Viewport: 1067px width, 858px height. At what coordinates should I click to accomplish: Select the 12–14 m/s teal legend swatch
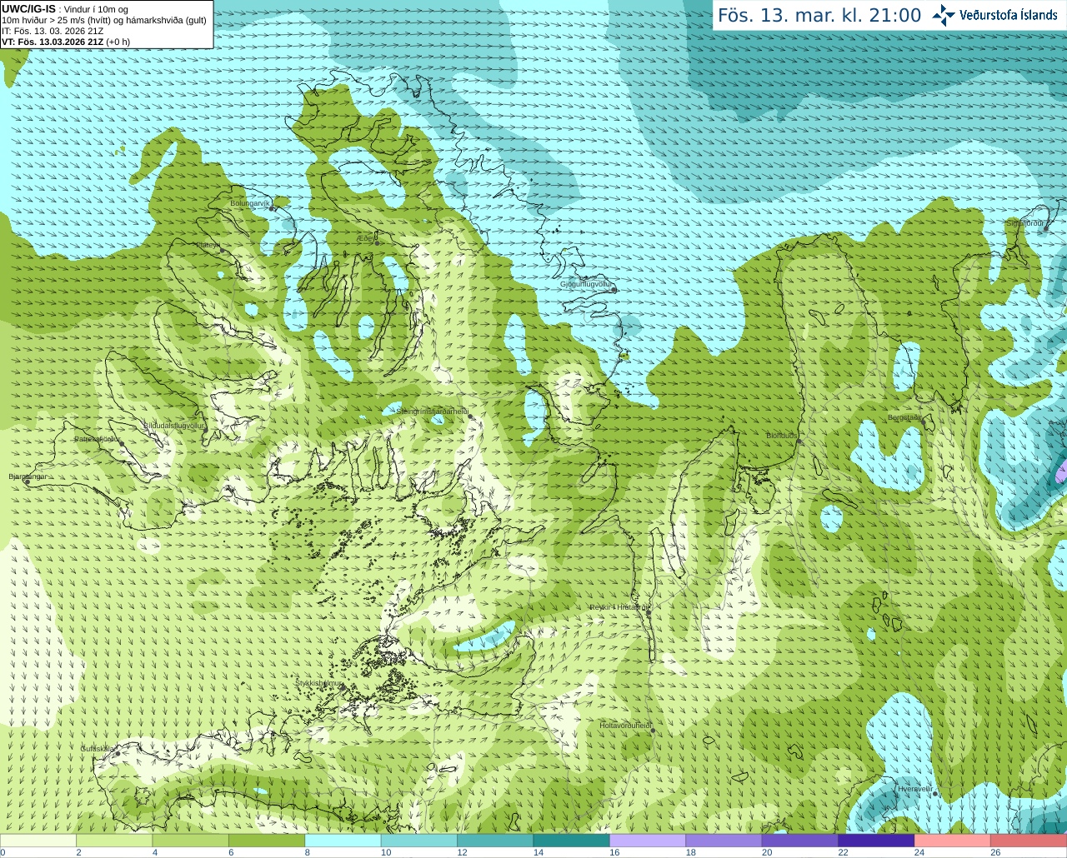point(495,841)
